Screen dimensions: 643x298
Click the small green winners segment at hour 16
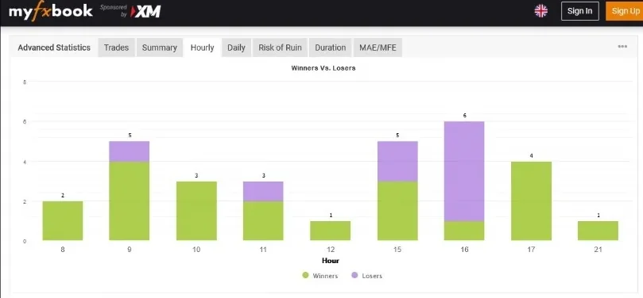(x=464, y=231)
